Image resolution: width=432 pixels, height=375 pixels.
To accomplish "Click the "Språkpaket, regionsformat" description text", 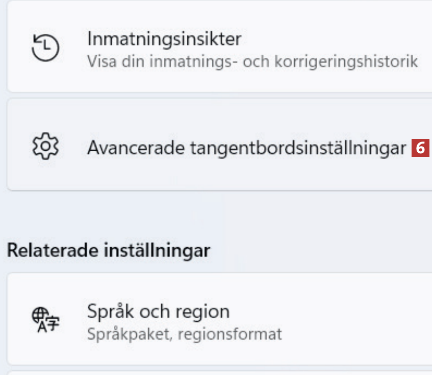I will [184, 334].
